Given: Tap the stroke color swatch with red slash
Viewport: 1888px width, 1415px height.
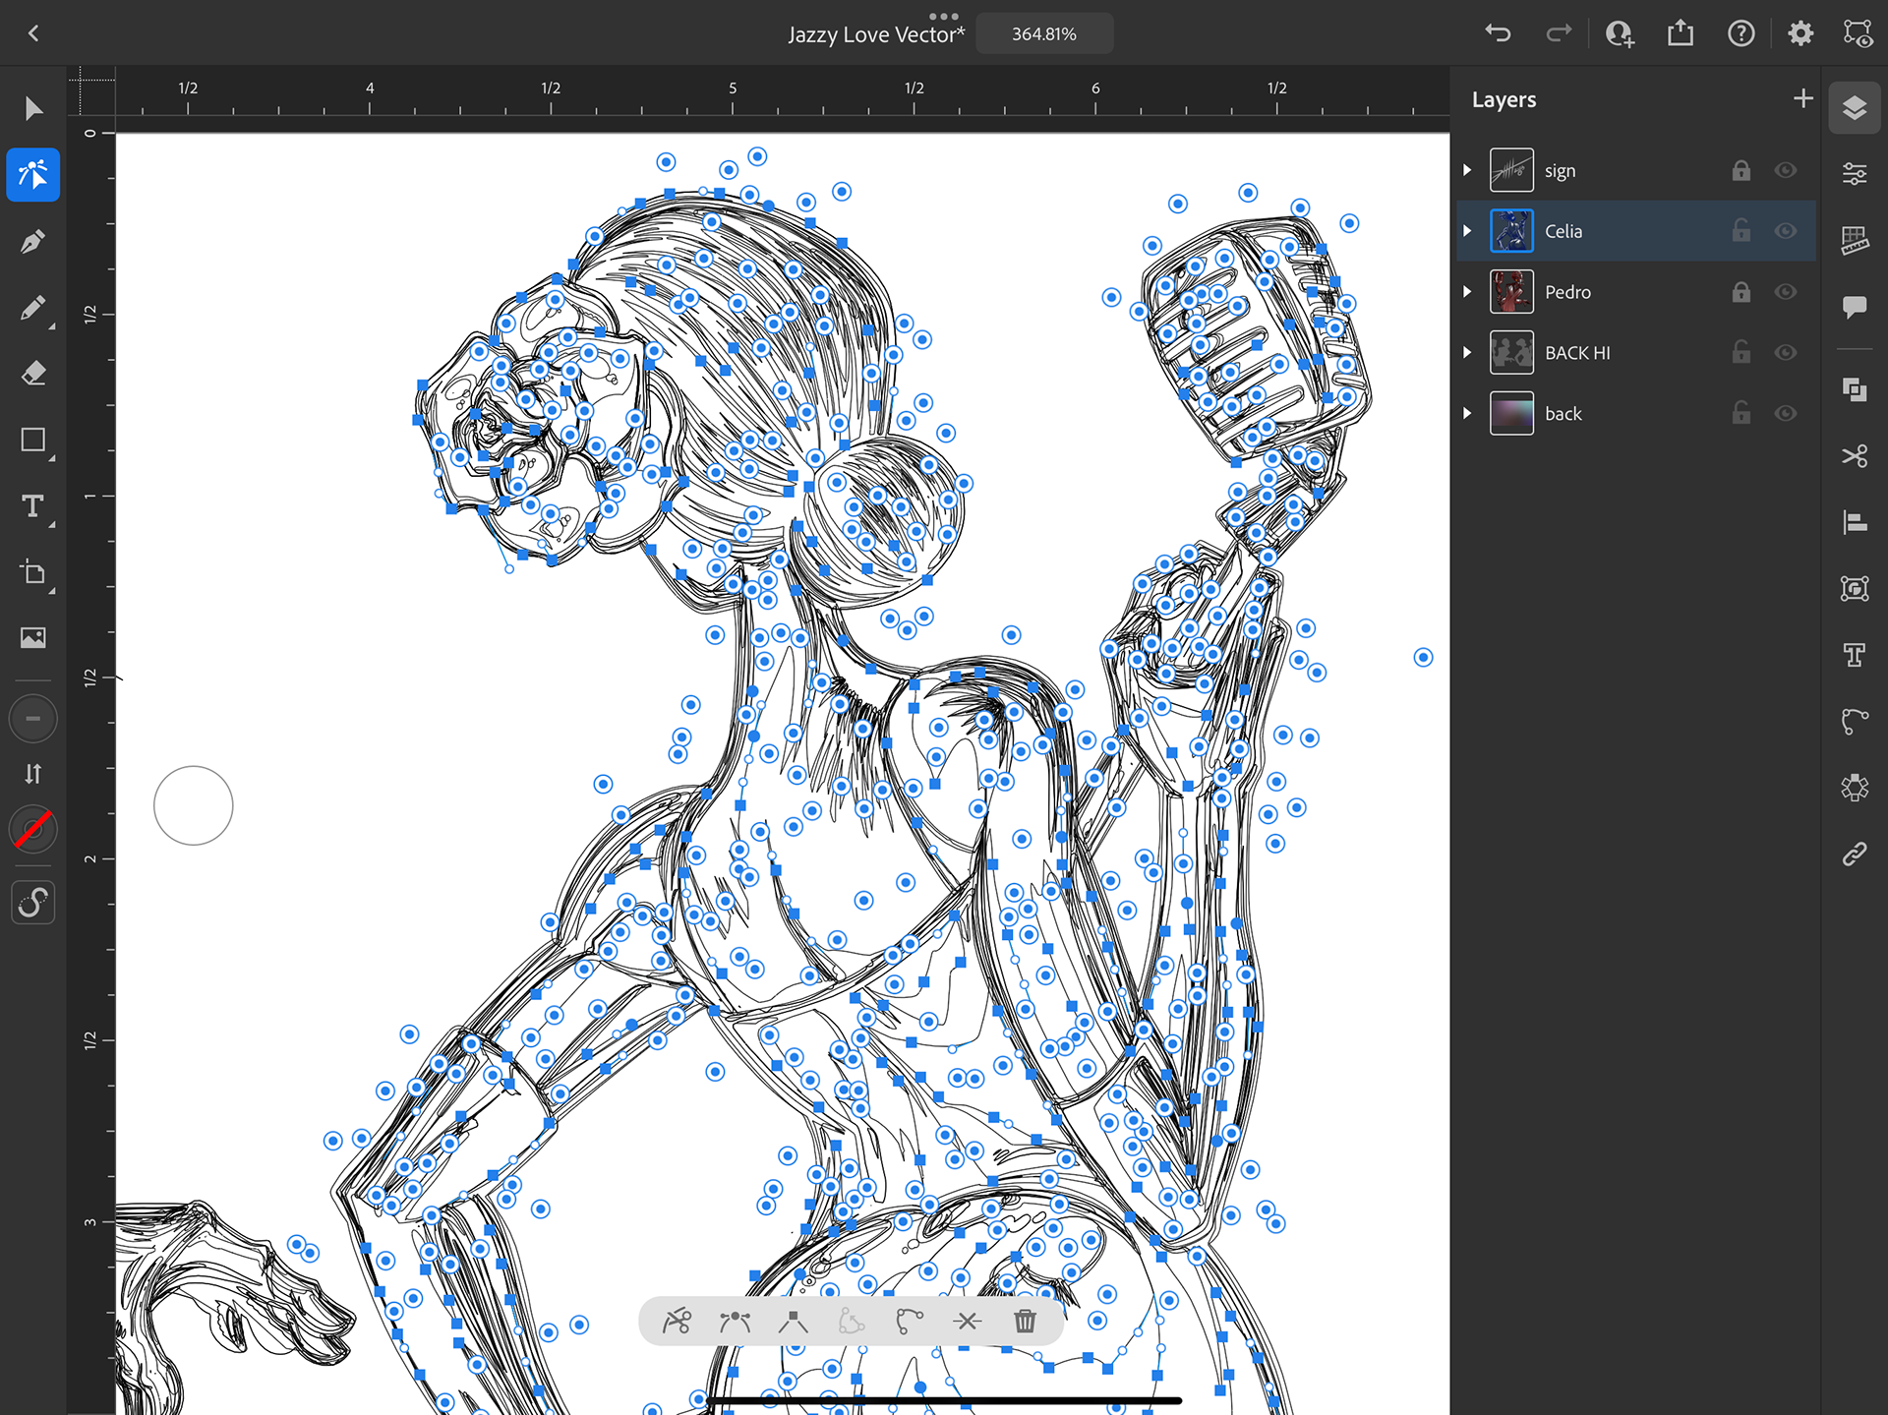Looking at the screenshot, I should (32, 830).
